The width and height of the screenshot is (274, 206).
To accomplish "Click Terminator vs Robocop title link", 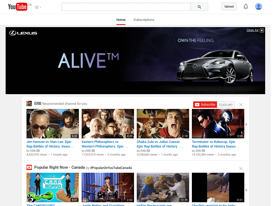I will click(x=215, y=144).
